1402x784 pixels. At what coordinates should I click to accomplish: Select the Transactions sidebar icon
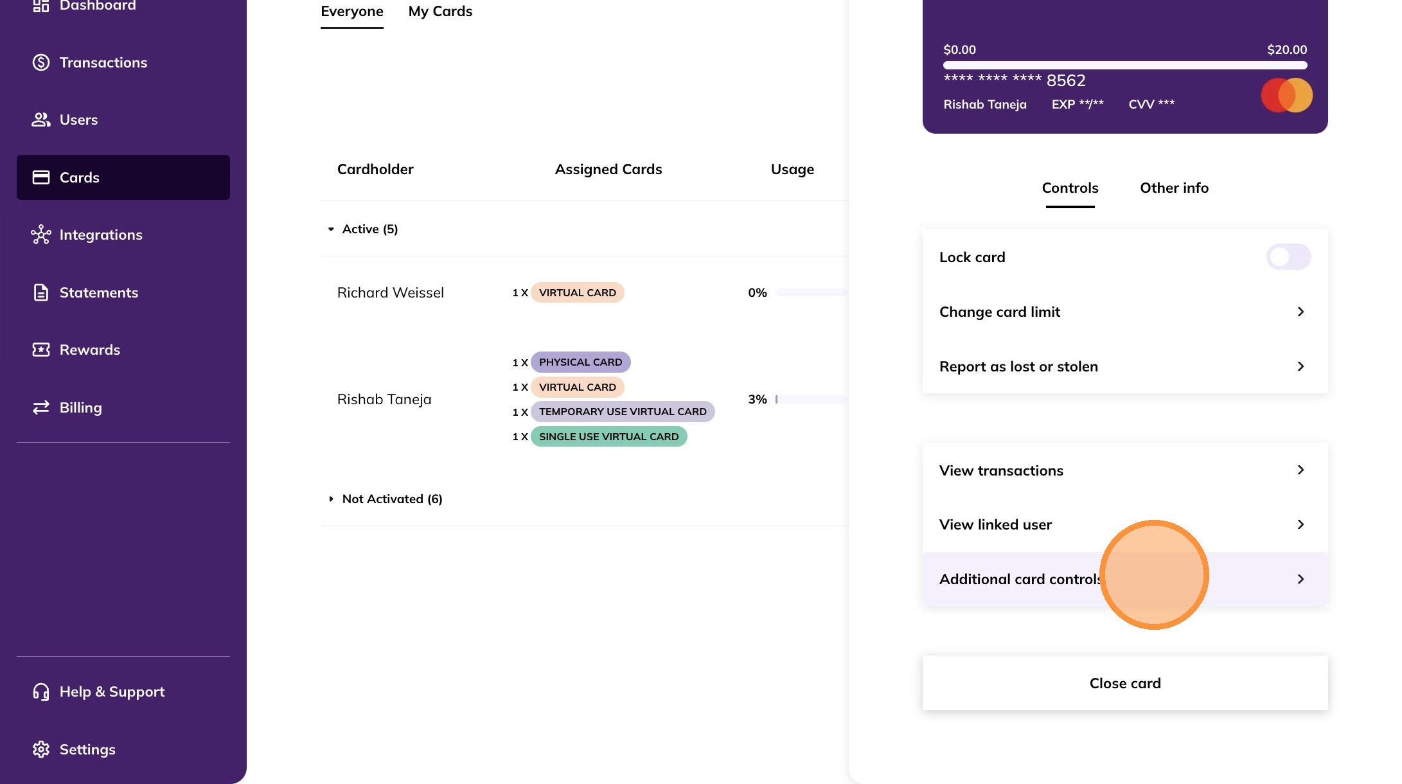(x=40, y=62)
